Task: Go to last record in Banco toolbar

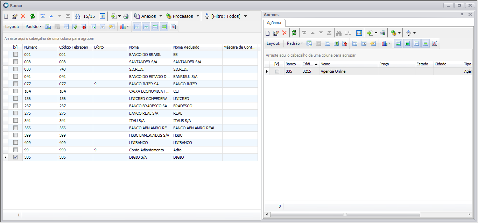Action: pyautogui.click(x=68, y=16)
